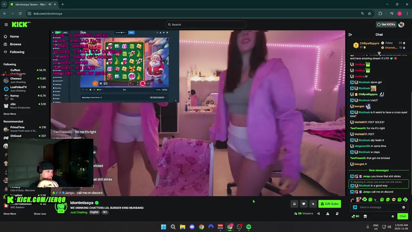
Task: Click the moderator hammer badge in message box
Action: [355, 208]
